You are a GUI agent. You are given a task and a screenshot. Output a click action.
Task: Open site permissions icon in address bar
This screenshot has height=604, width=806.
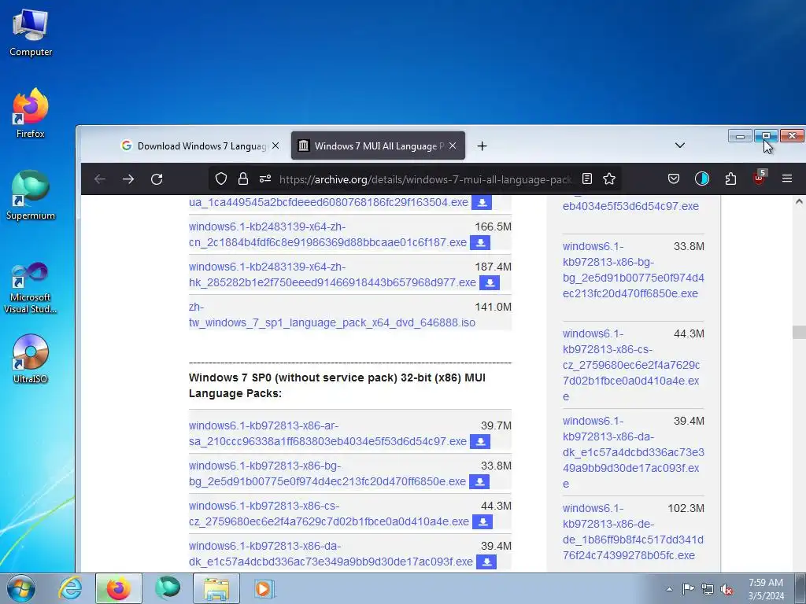[265, 179]
